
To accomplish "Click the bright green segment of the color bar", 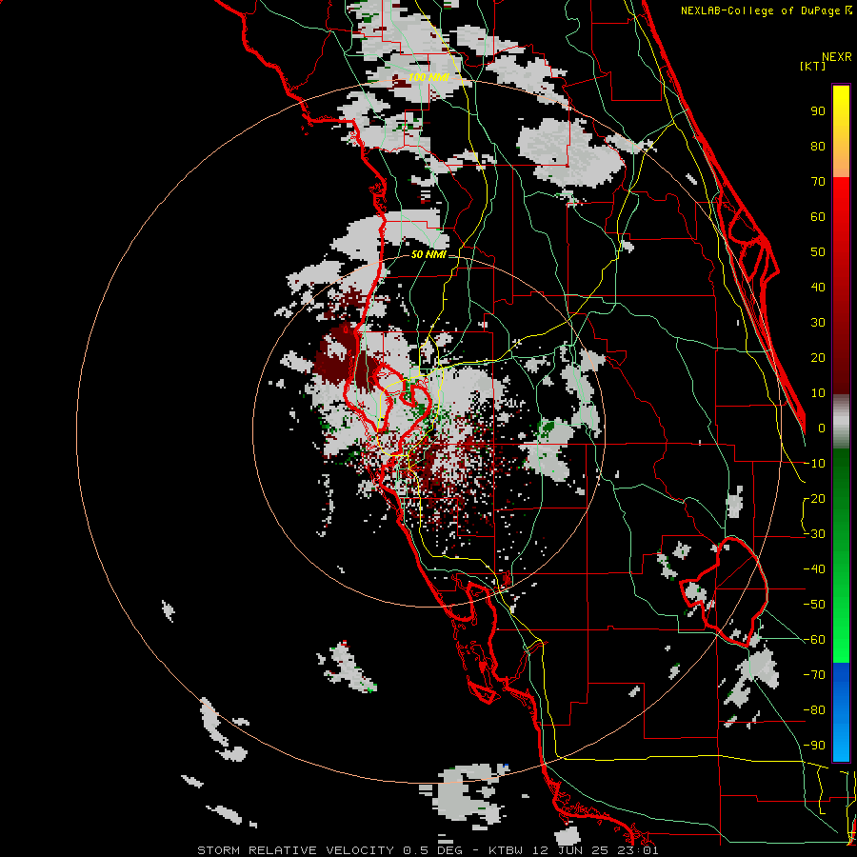I will (841, 628).
